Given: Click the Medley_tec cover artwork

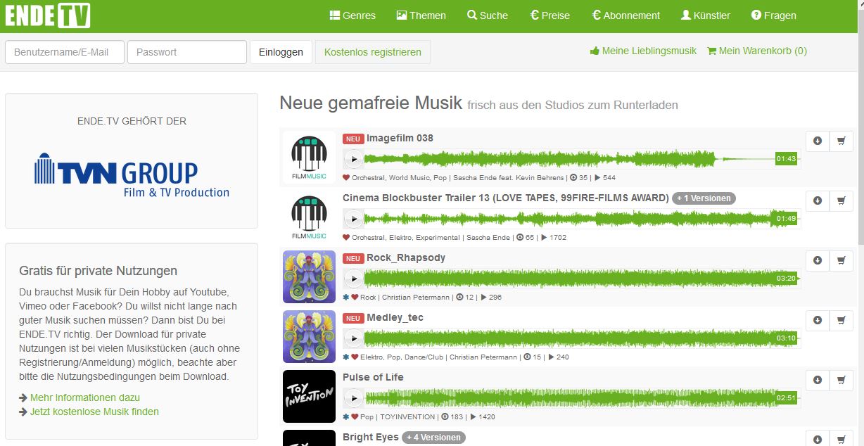Looking at the screenshot, I should point(309,337).
